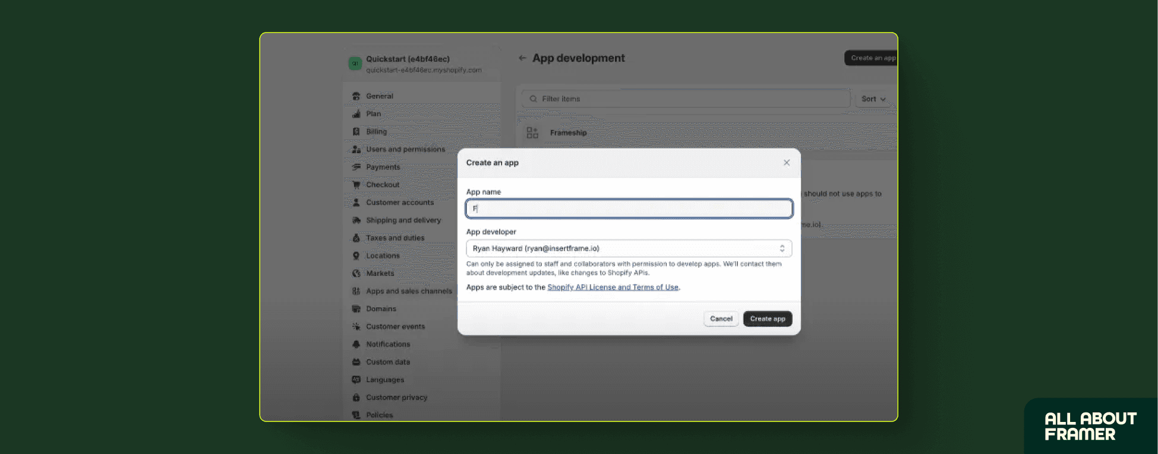The height and width of the screenshot is (454, 1158).
Task: Click the Domains icon
Action: [x=356, y=309]
